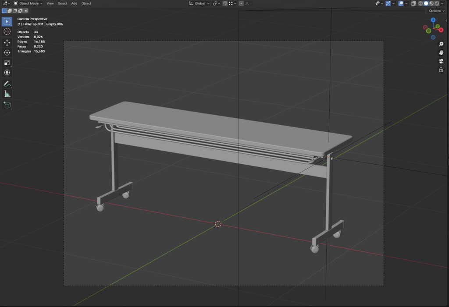Click the negative X axis gizmo circle
Screen dimensions: 449x307
pos(425,27)
